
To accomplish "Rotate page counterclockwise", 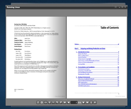I will tap(57, 102).
